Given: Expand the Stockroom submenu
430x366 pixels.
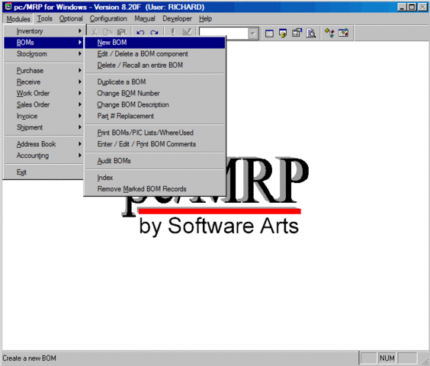Looking at the screenshot, I should point(44,54).
